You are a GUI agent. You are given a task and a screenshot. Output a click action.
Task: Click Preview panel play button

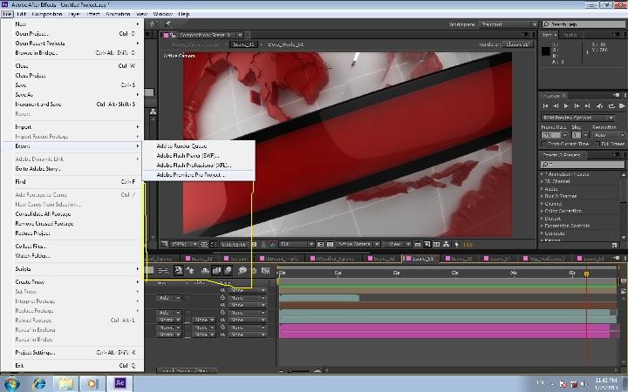[x=566, y=106]
